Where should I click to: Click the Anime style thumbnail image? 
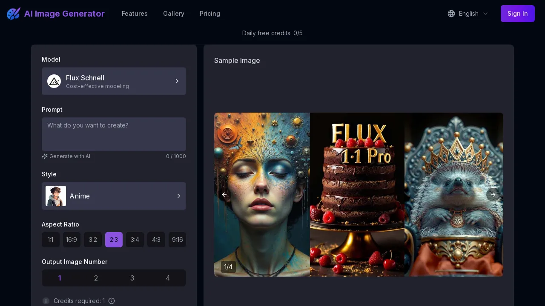pyautogui.click(x=56, y=196)
